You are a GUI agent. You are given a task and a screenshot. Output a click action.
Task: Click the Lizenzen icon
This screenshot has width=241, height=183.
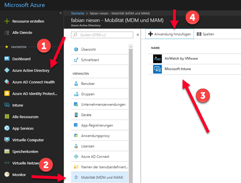click(76, 146)
